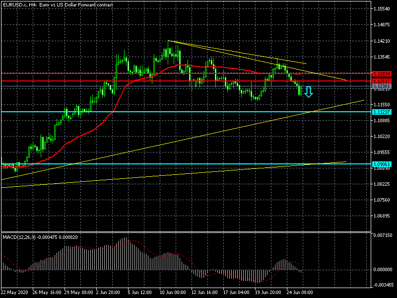Click the 2 Jun 20:00 time label
This screenshot has width=397, height=298.
[x=108, y=293]
